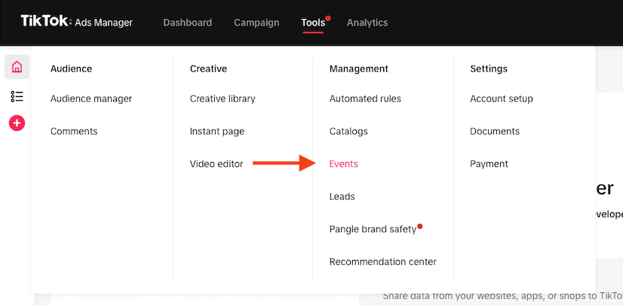Viewport: 623px width, 305px height.
Task: Select Comments under Audience
Action: (74, 131)
